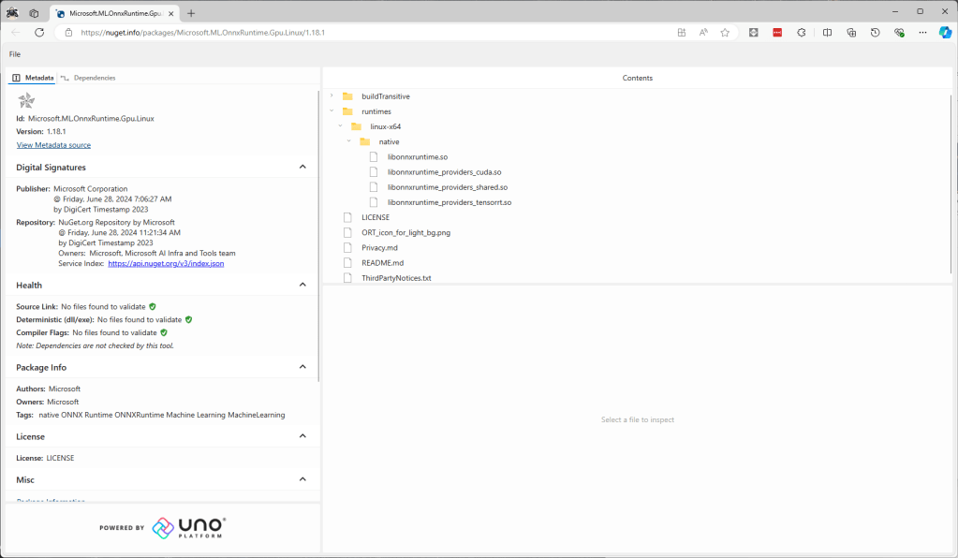Open the Copilot icon in the browser toolbar
Screen dimensions: 958x558
(x=945, y=32)
